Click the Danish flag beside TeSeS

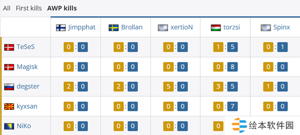[x=9, y=47]
